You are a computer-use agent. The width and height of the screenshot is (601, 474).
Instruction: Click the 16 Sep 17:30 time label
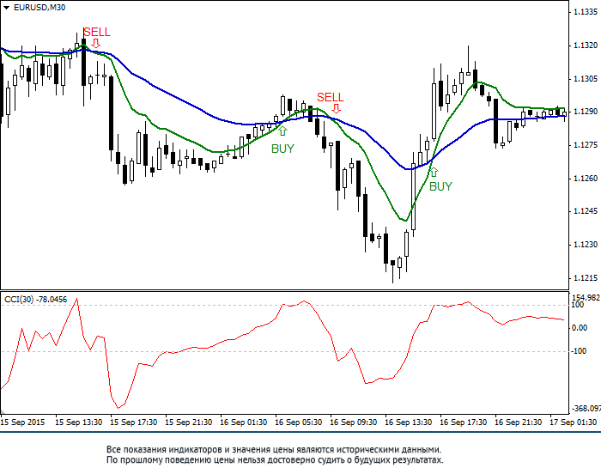tap(463, 422)
